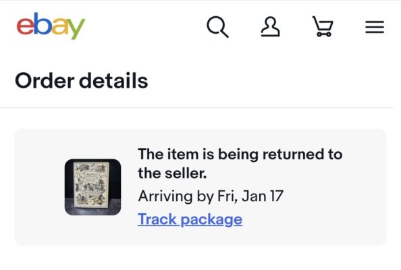The width and height of the screenshot is (401, 270).
Task: Sign in using the person silhouette icon
Action: click(x=270, y=27)
